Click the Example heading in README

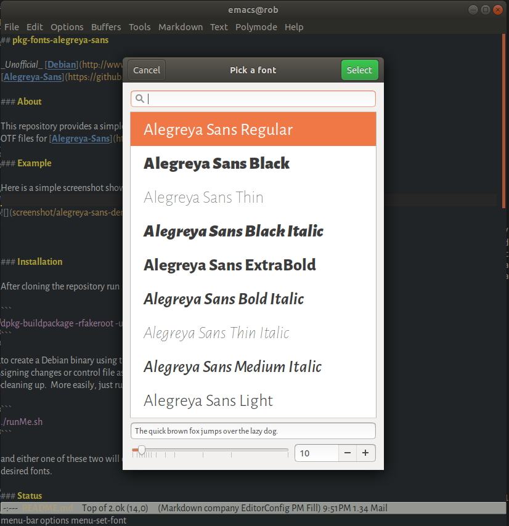(35, 163)
